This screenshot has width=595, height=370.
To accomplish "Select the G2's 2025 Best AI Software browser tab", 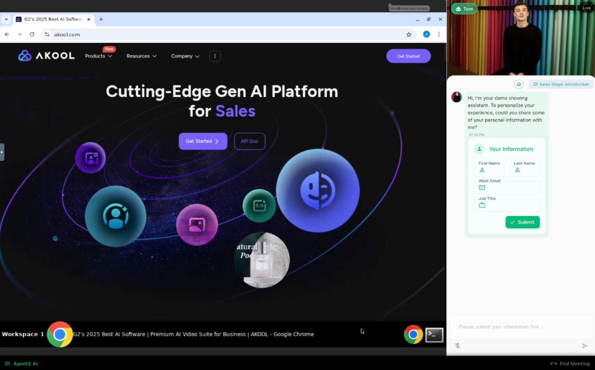I will tap(52, 19).
